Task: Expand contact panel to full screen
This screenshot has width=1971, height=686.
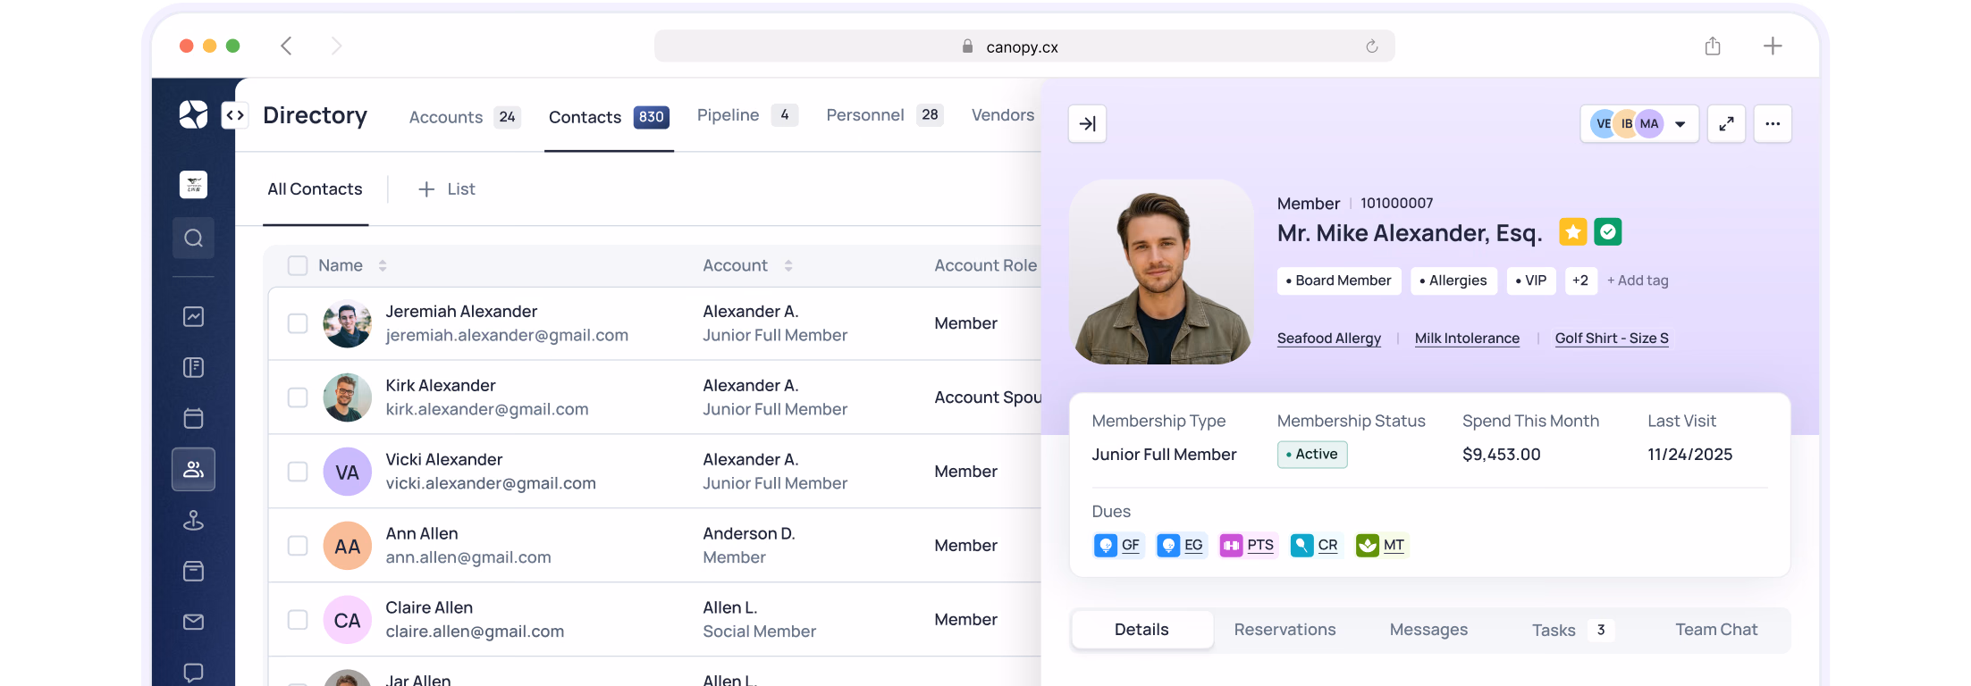Action: (1726, 124)
